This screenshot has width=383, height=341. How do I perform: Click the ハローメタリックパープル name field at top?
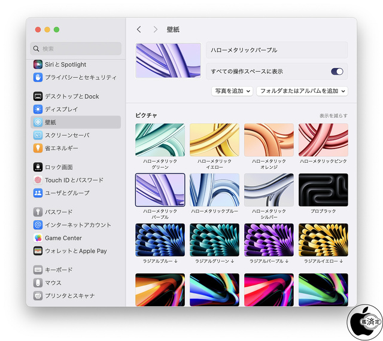click(x=276, y=50)
